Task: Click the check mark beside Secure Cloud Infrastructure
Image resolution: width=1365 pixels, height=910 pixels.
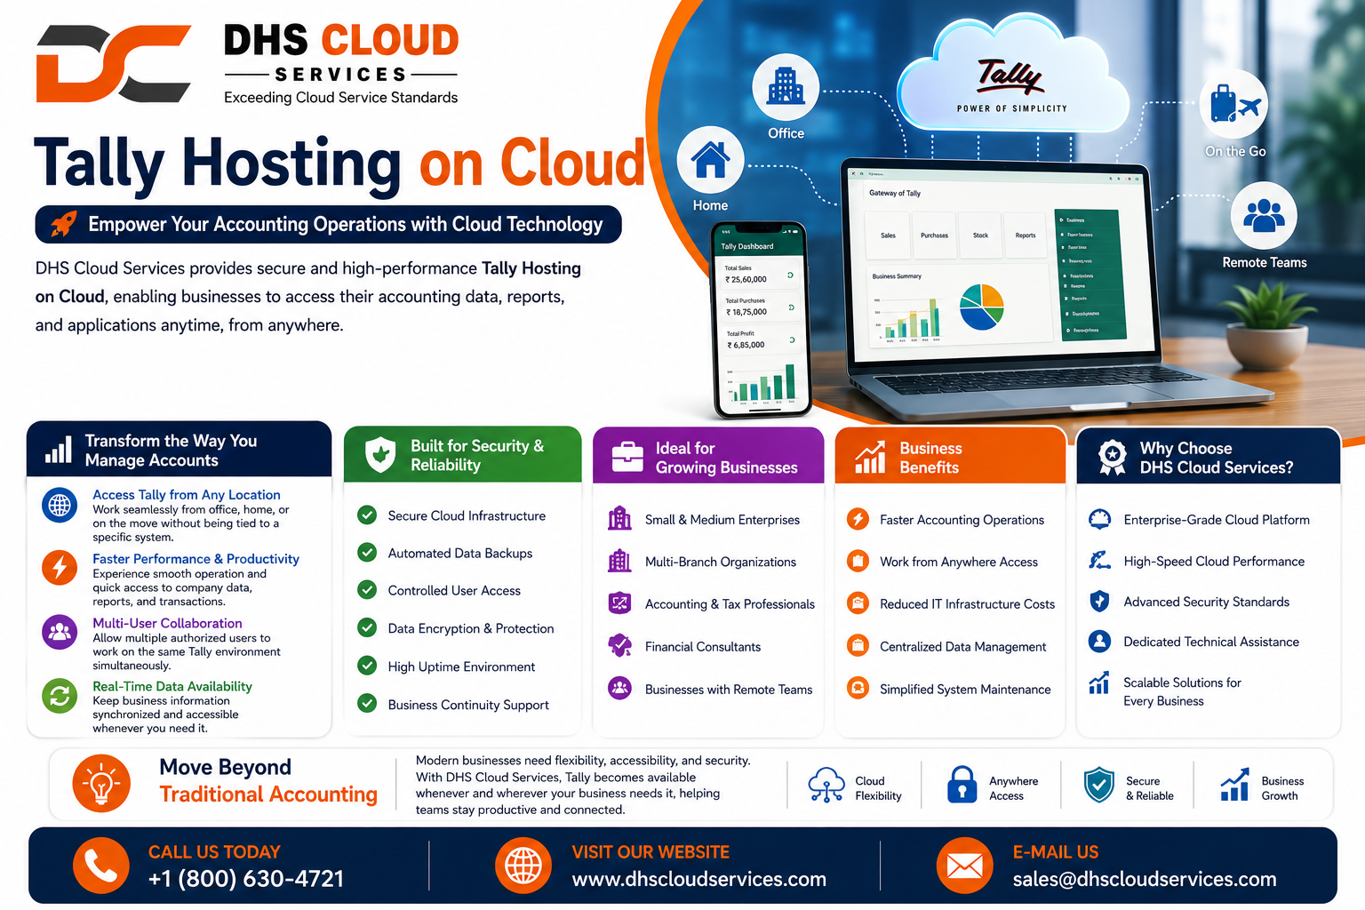Action: coord(367,515)
